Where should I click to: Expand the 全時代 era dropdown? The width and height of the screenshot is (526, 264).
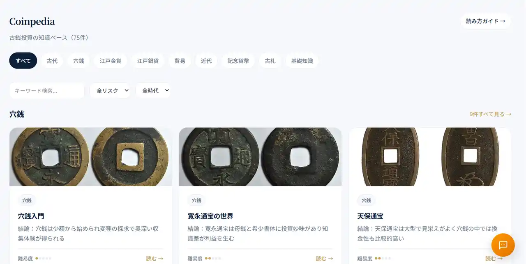153,90
